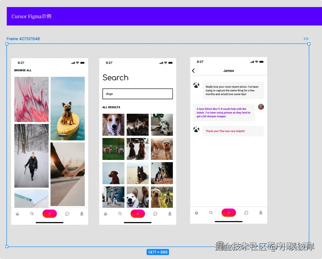Image resolution: width=322 pixels, height=259 pixels.
Task: Click back chevron beside James
Action: 193,71
